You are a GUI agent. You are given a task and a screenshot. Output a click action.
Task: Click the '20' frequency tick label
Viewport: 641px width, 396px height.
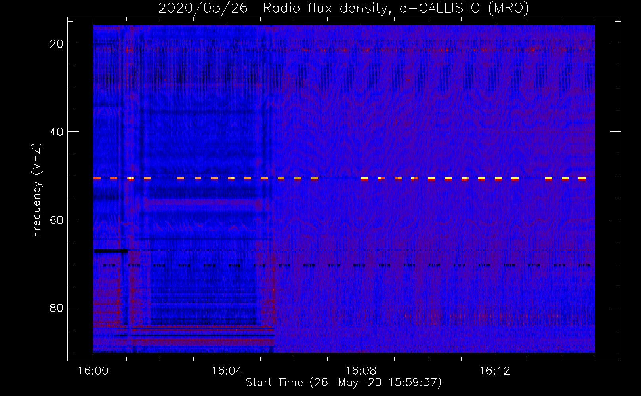tap(57, 44)
